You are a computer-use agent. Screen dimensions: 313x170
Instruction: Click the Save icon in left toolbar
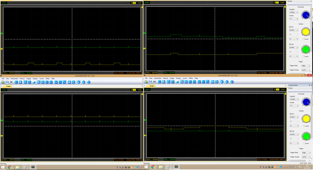point(7,82)
